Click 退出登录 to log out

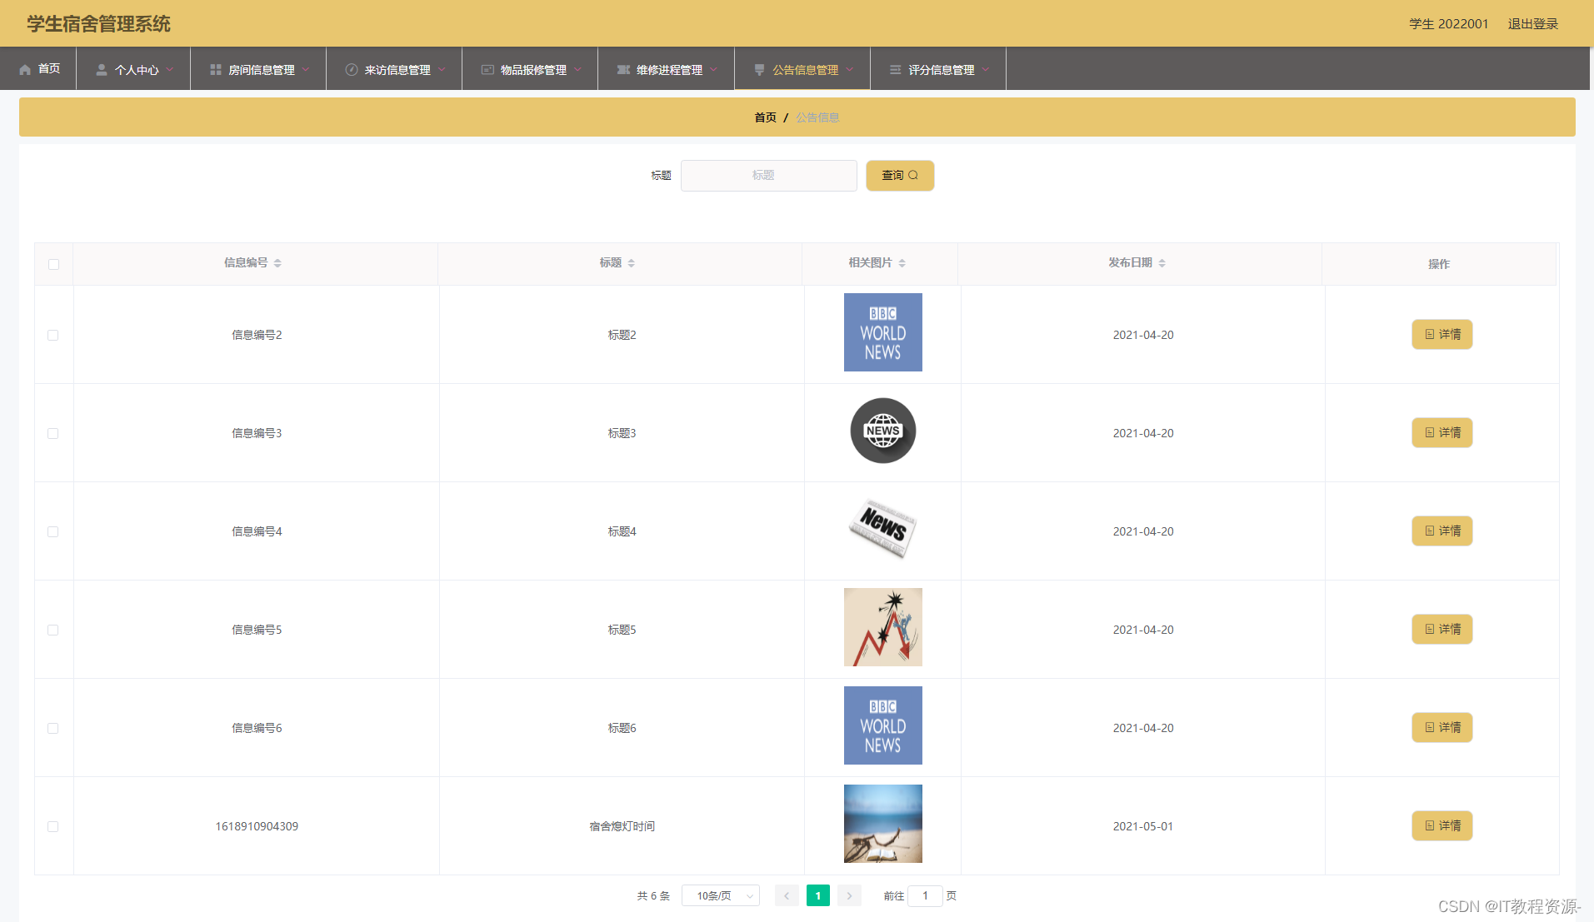tap(1532, 23)
